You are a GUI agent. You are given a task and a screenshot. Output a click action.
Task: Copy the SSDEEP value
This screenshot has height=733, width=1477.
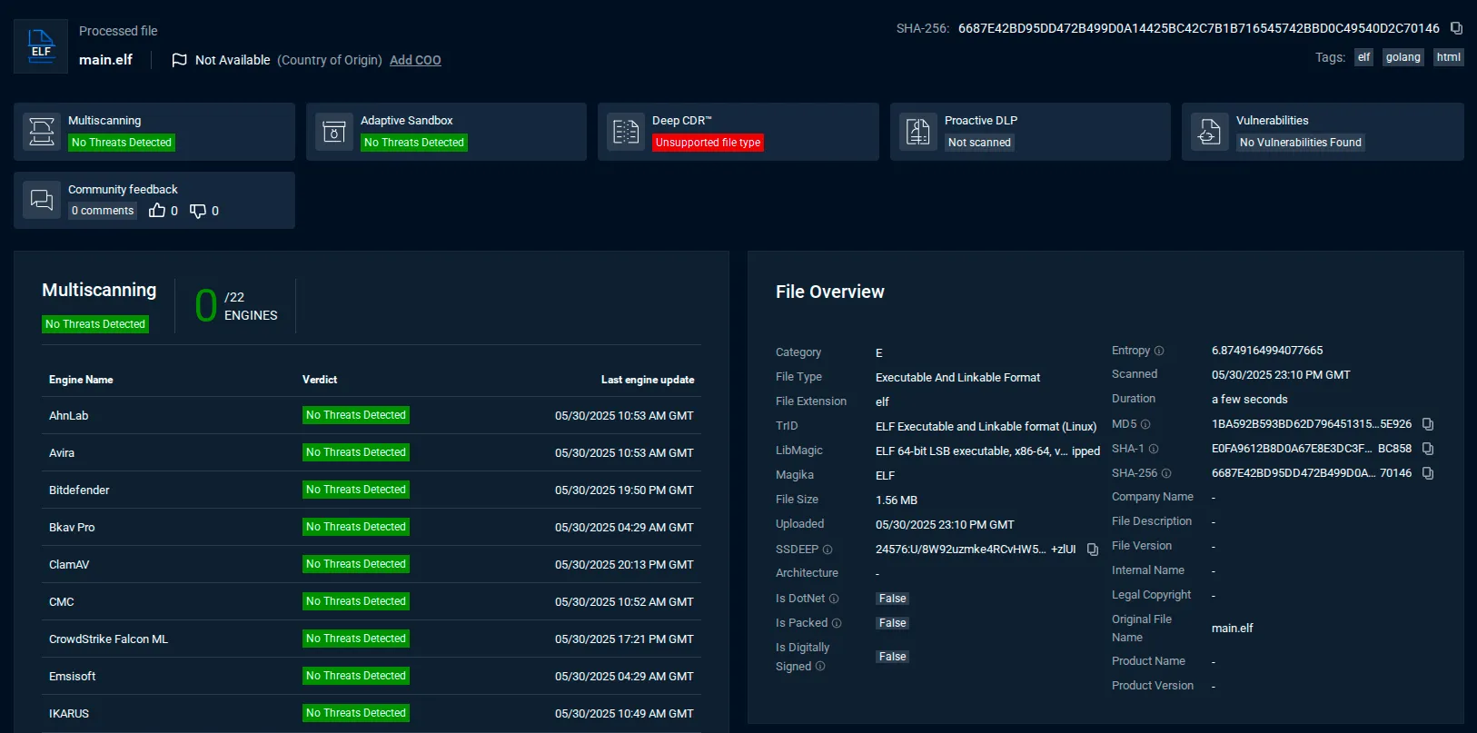[1093, 550]
